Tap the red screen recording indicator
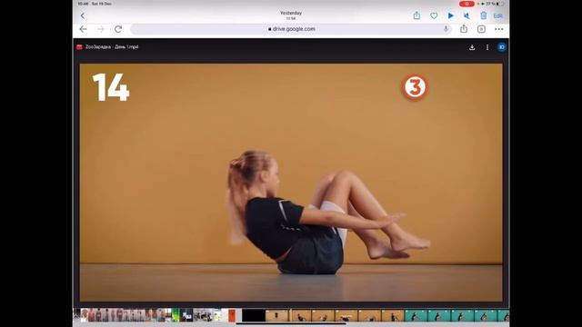Image resolution: width=582 pixels, height=327 pixels. tap(467, 4)
